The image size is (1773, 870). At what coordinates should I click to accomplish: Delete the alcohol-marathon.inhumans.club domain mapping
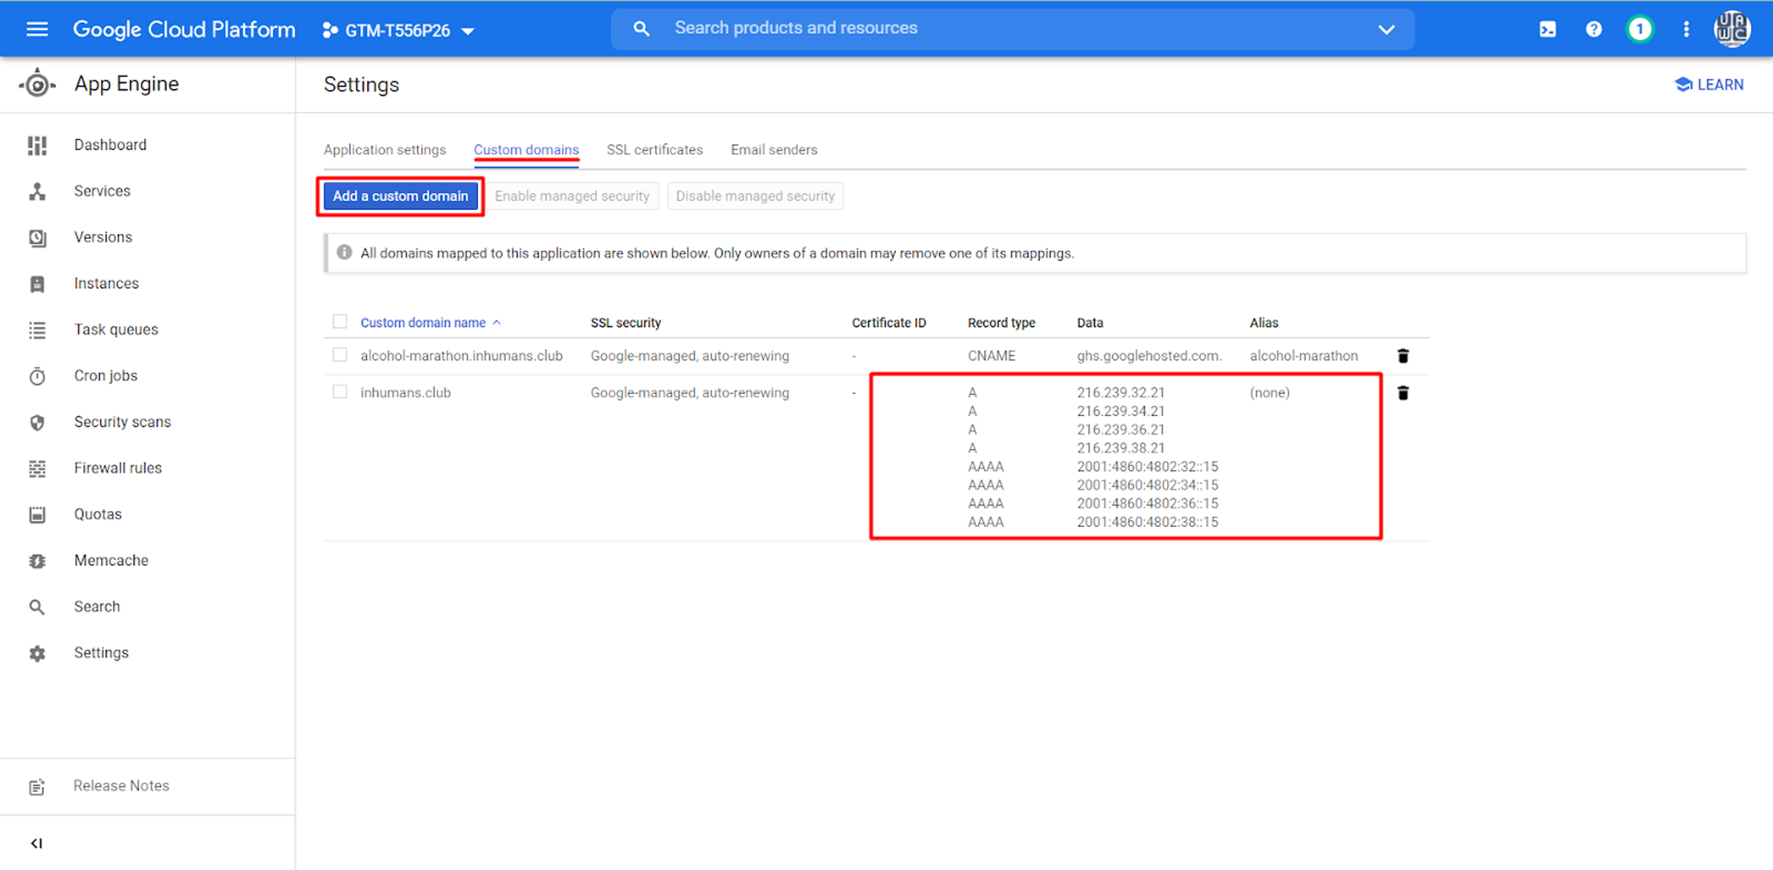click(1402, 356)
